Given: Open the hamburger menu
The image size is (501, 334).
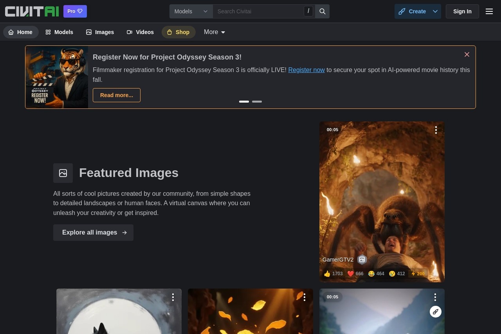Looking at the screenshot, I should (x=489, y=11).
